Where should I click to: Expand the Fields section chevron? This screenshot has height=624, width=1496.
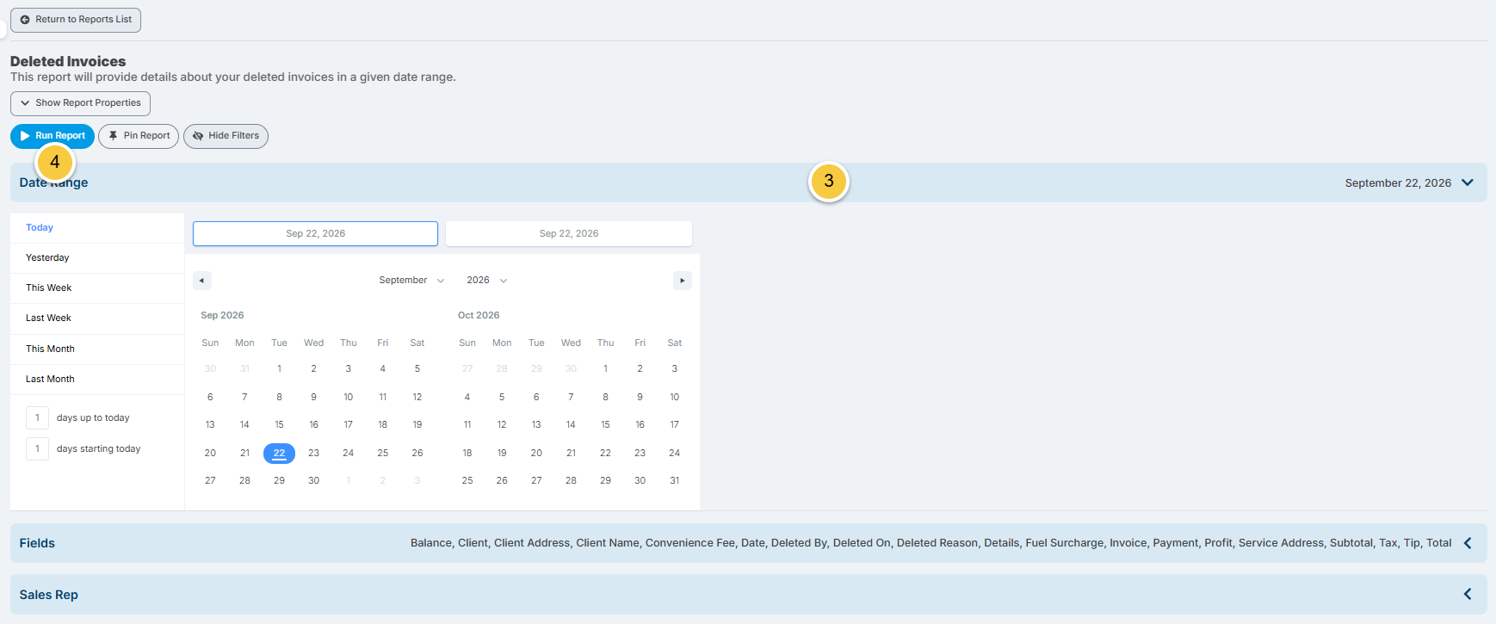[1468, 543]
